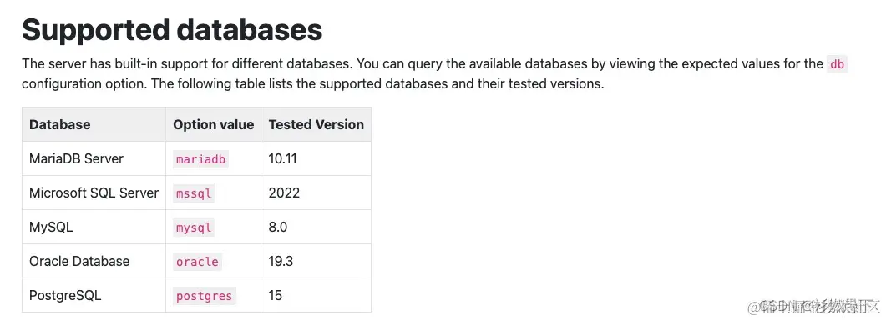Select the db inline code option

tap(837, 64)
